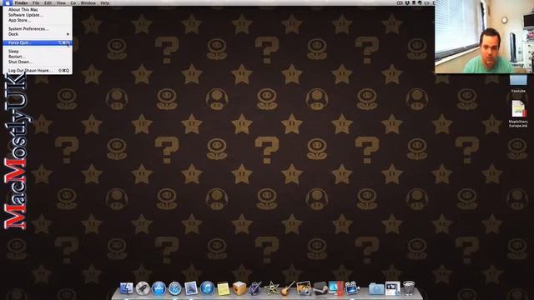Expand the Dock submenu arrow
534x300 pixels.
(68, 34)
